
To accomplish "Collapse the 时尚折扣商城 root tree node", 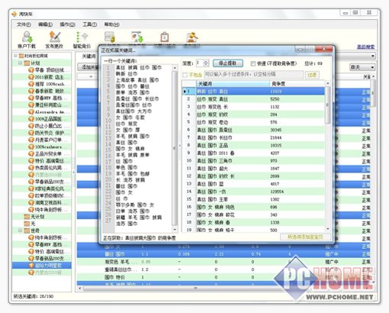I will click(x=15, y=56).
